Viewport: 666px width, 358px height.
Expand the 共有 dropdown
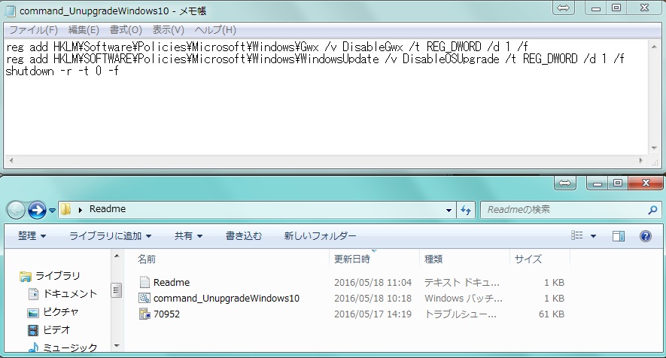point(188,236)
